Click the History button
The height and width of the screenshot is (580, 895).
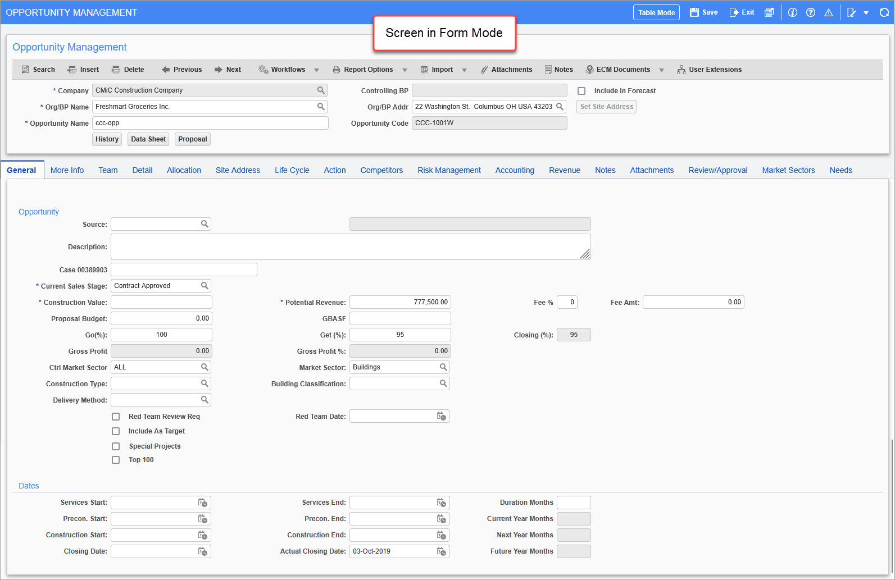[x=107, y=139]
